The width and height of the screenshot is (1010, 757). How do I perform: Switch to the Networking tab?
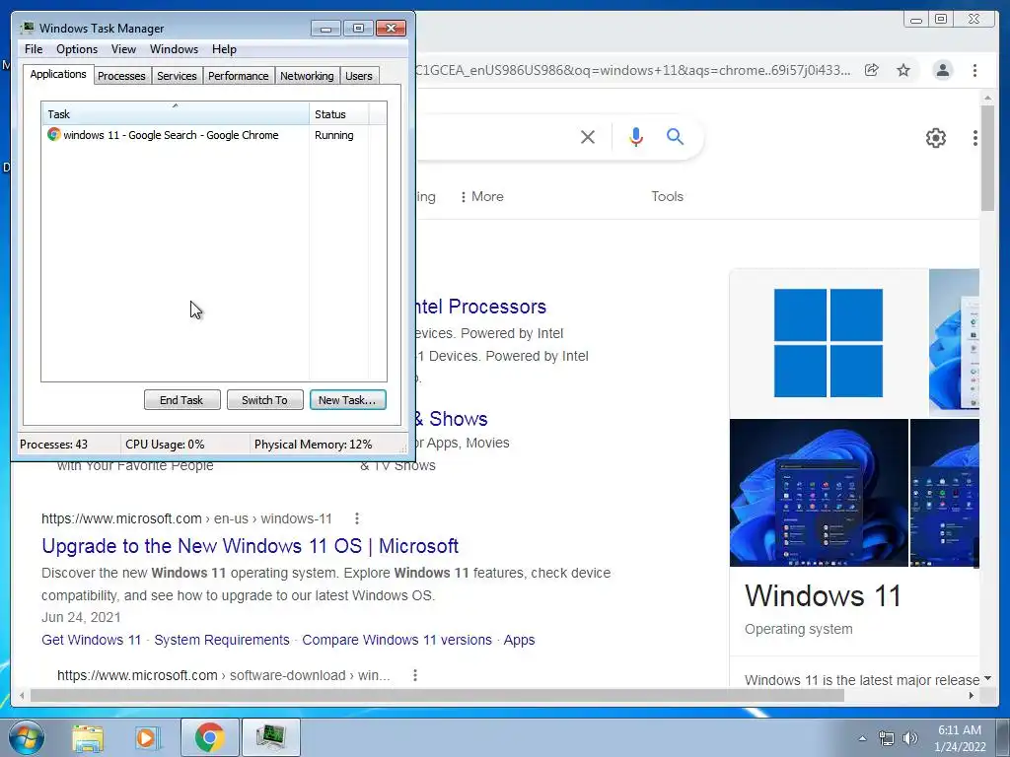[x=307, y=76]
